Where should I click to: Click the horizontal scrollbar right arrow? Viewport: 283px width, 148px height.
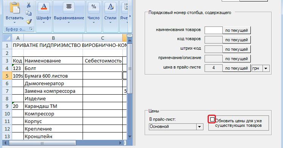pyautogui.click(x=120, y=143)
